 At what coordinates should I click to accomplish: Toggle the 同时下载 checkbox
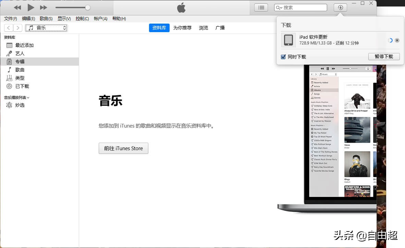283,56
